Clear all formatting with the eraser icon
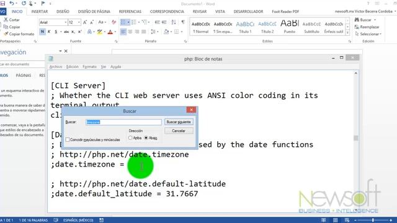 coord(114,22)
